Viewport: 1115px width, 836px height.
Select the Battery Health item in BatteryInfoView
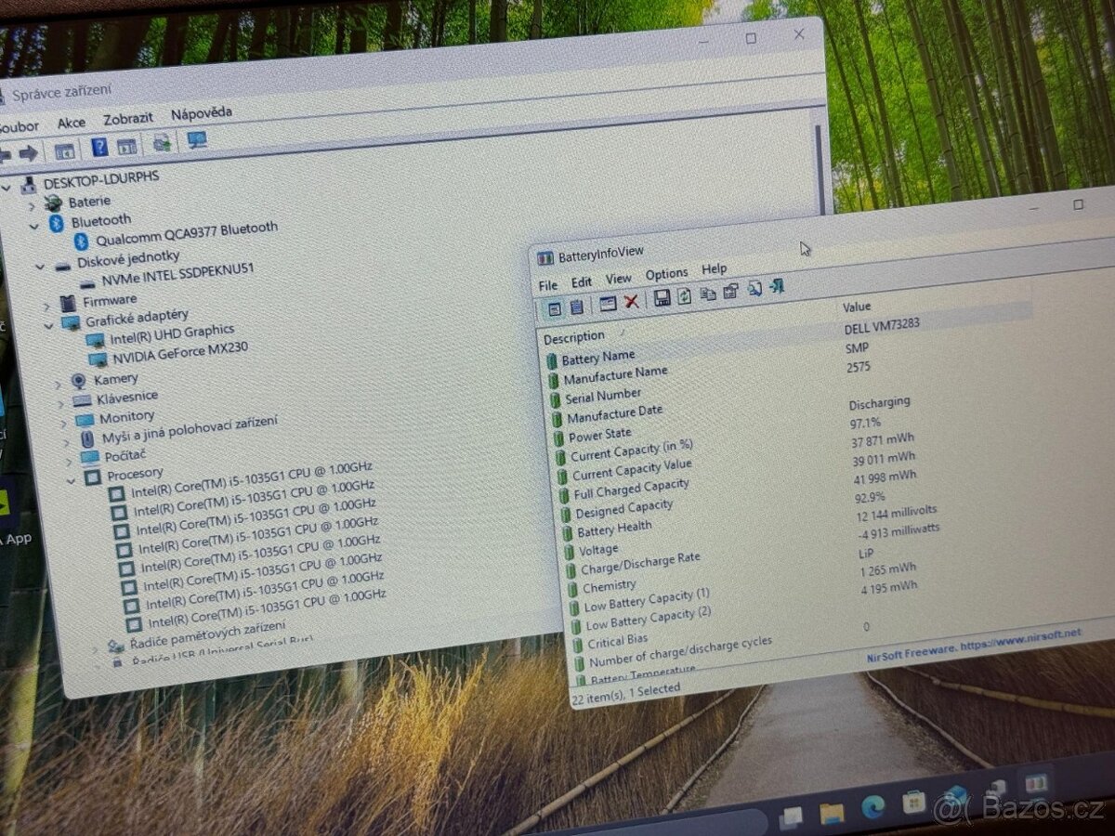[613, 529]
